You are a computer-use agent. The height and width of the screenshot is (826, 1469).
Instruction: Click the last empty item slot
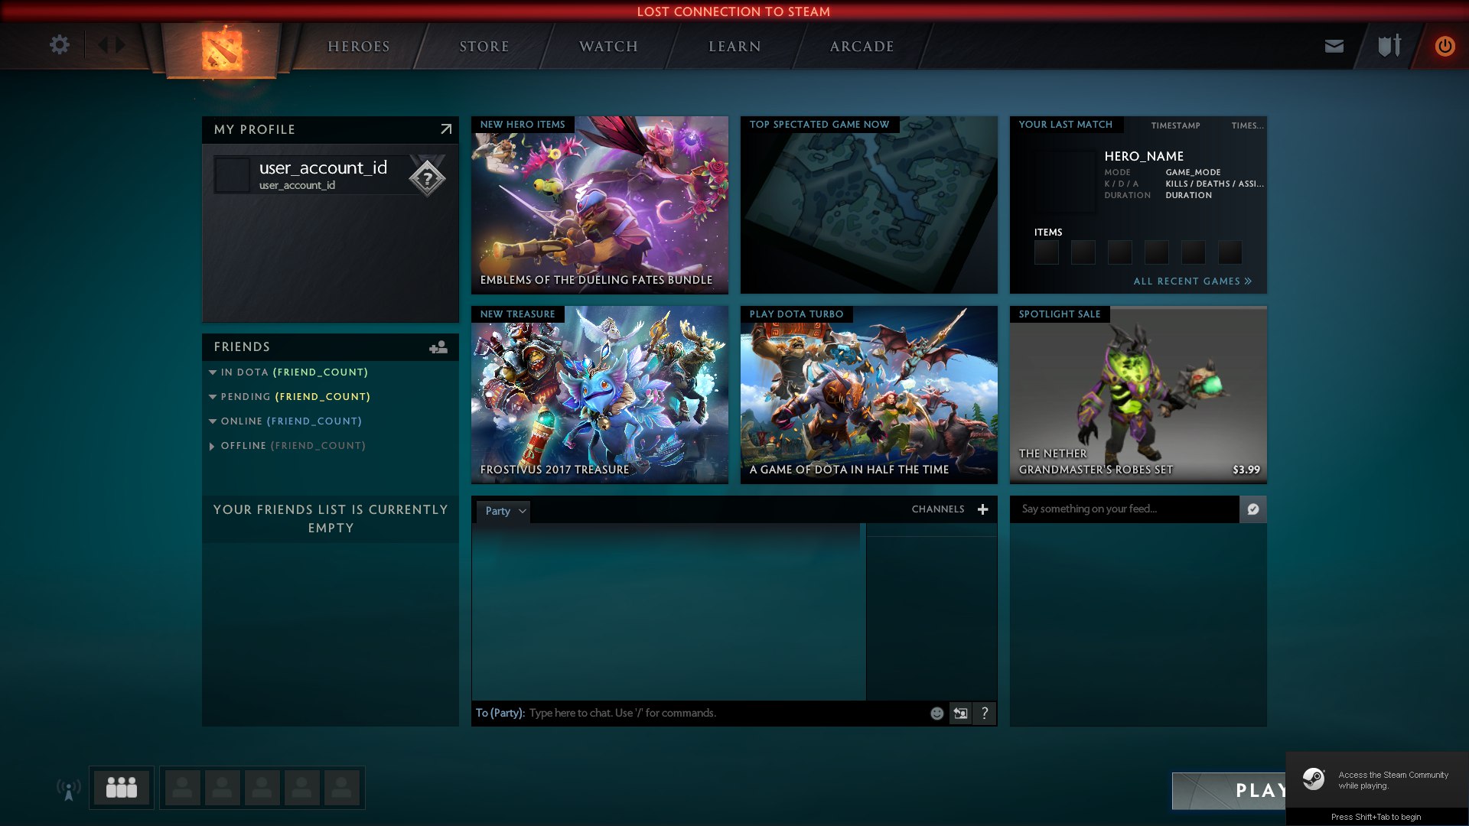pos(1230,252)
